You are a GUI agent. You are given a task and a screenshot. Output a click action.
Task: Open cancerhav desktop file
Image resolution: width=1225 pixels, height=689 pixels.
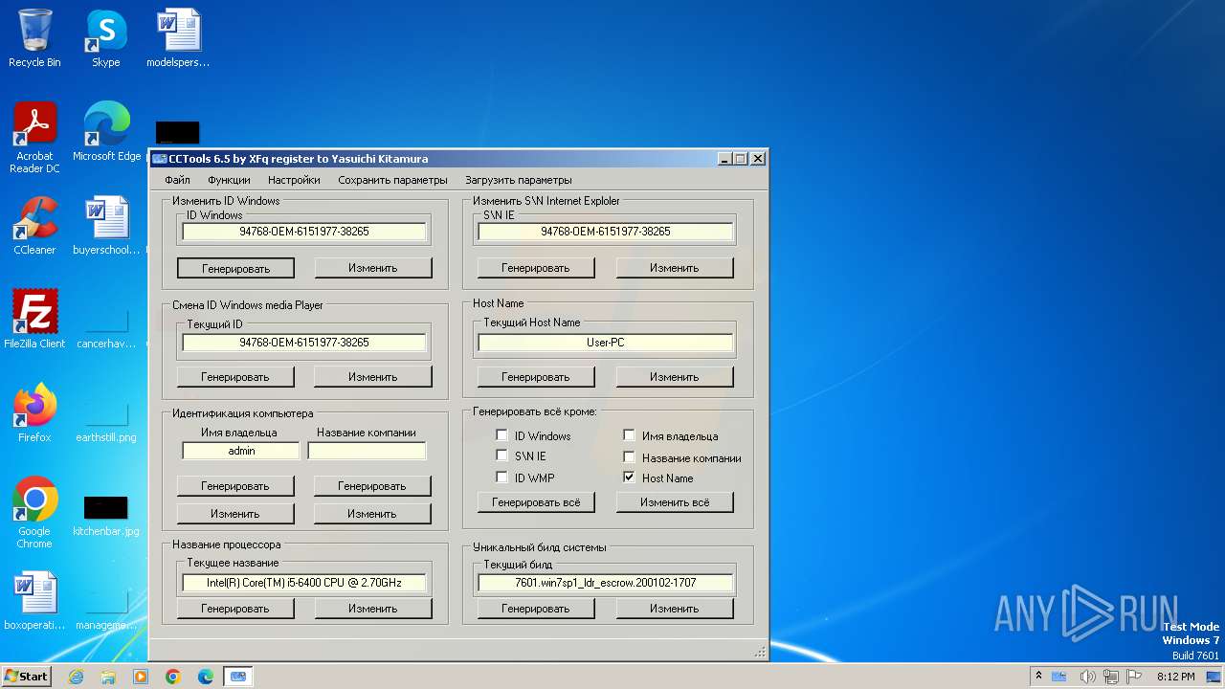click(x=106, y=329)
